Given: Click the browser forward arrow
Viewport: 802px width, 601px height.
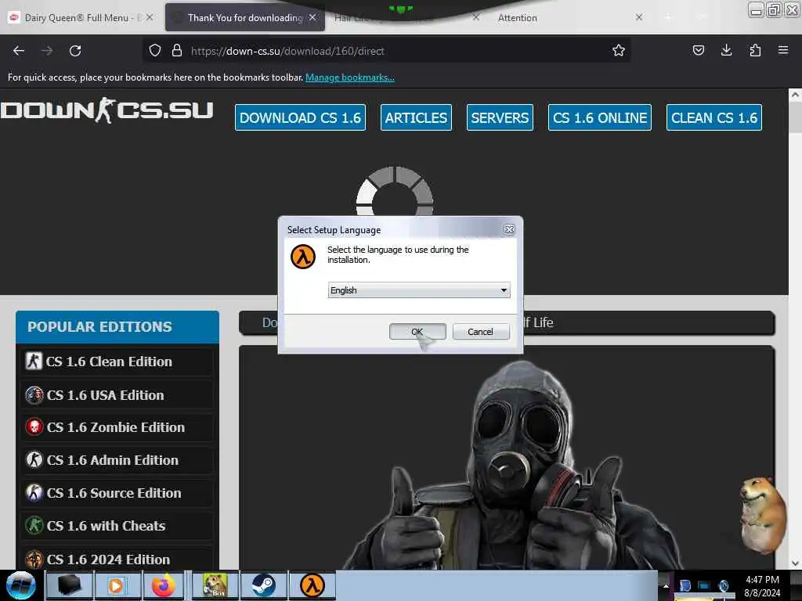Looking at the screenshot, I should pyautogui.click(x=46, y=51).
